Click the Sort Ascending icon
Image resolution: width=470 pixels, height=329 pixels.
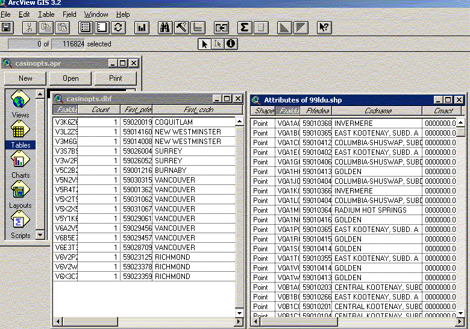click(x=285, y=27)
